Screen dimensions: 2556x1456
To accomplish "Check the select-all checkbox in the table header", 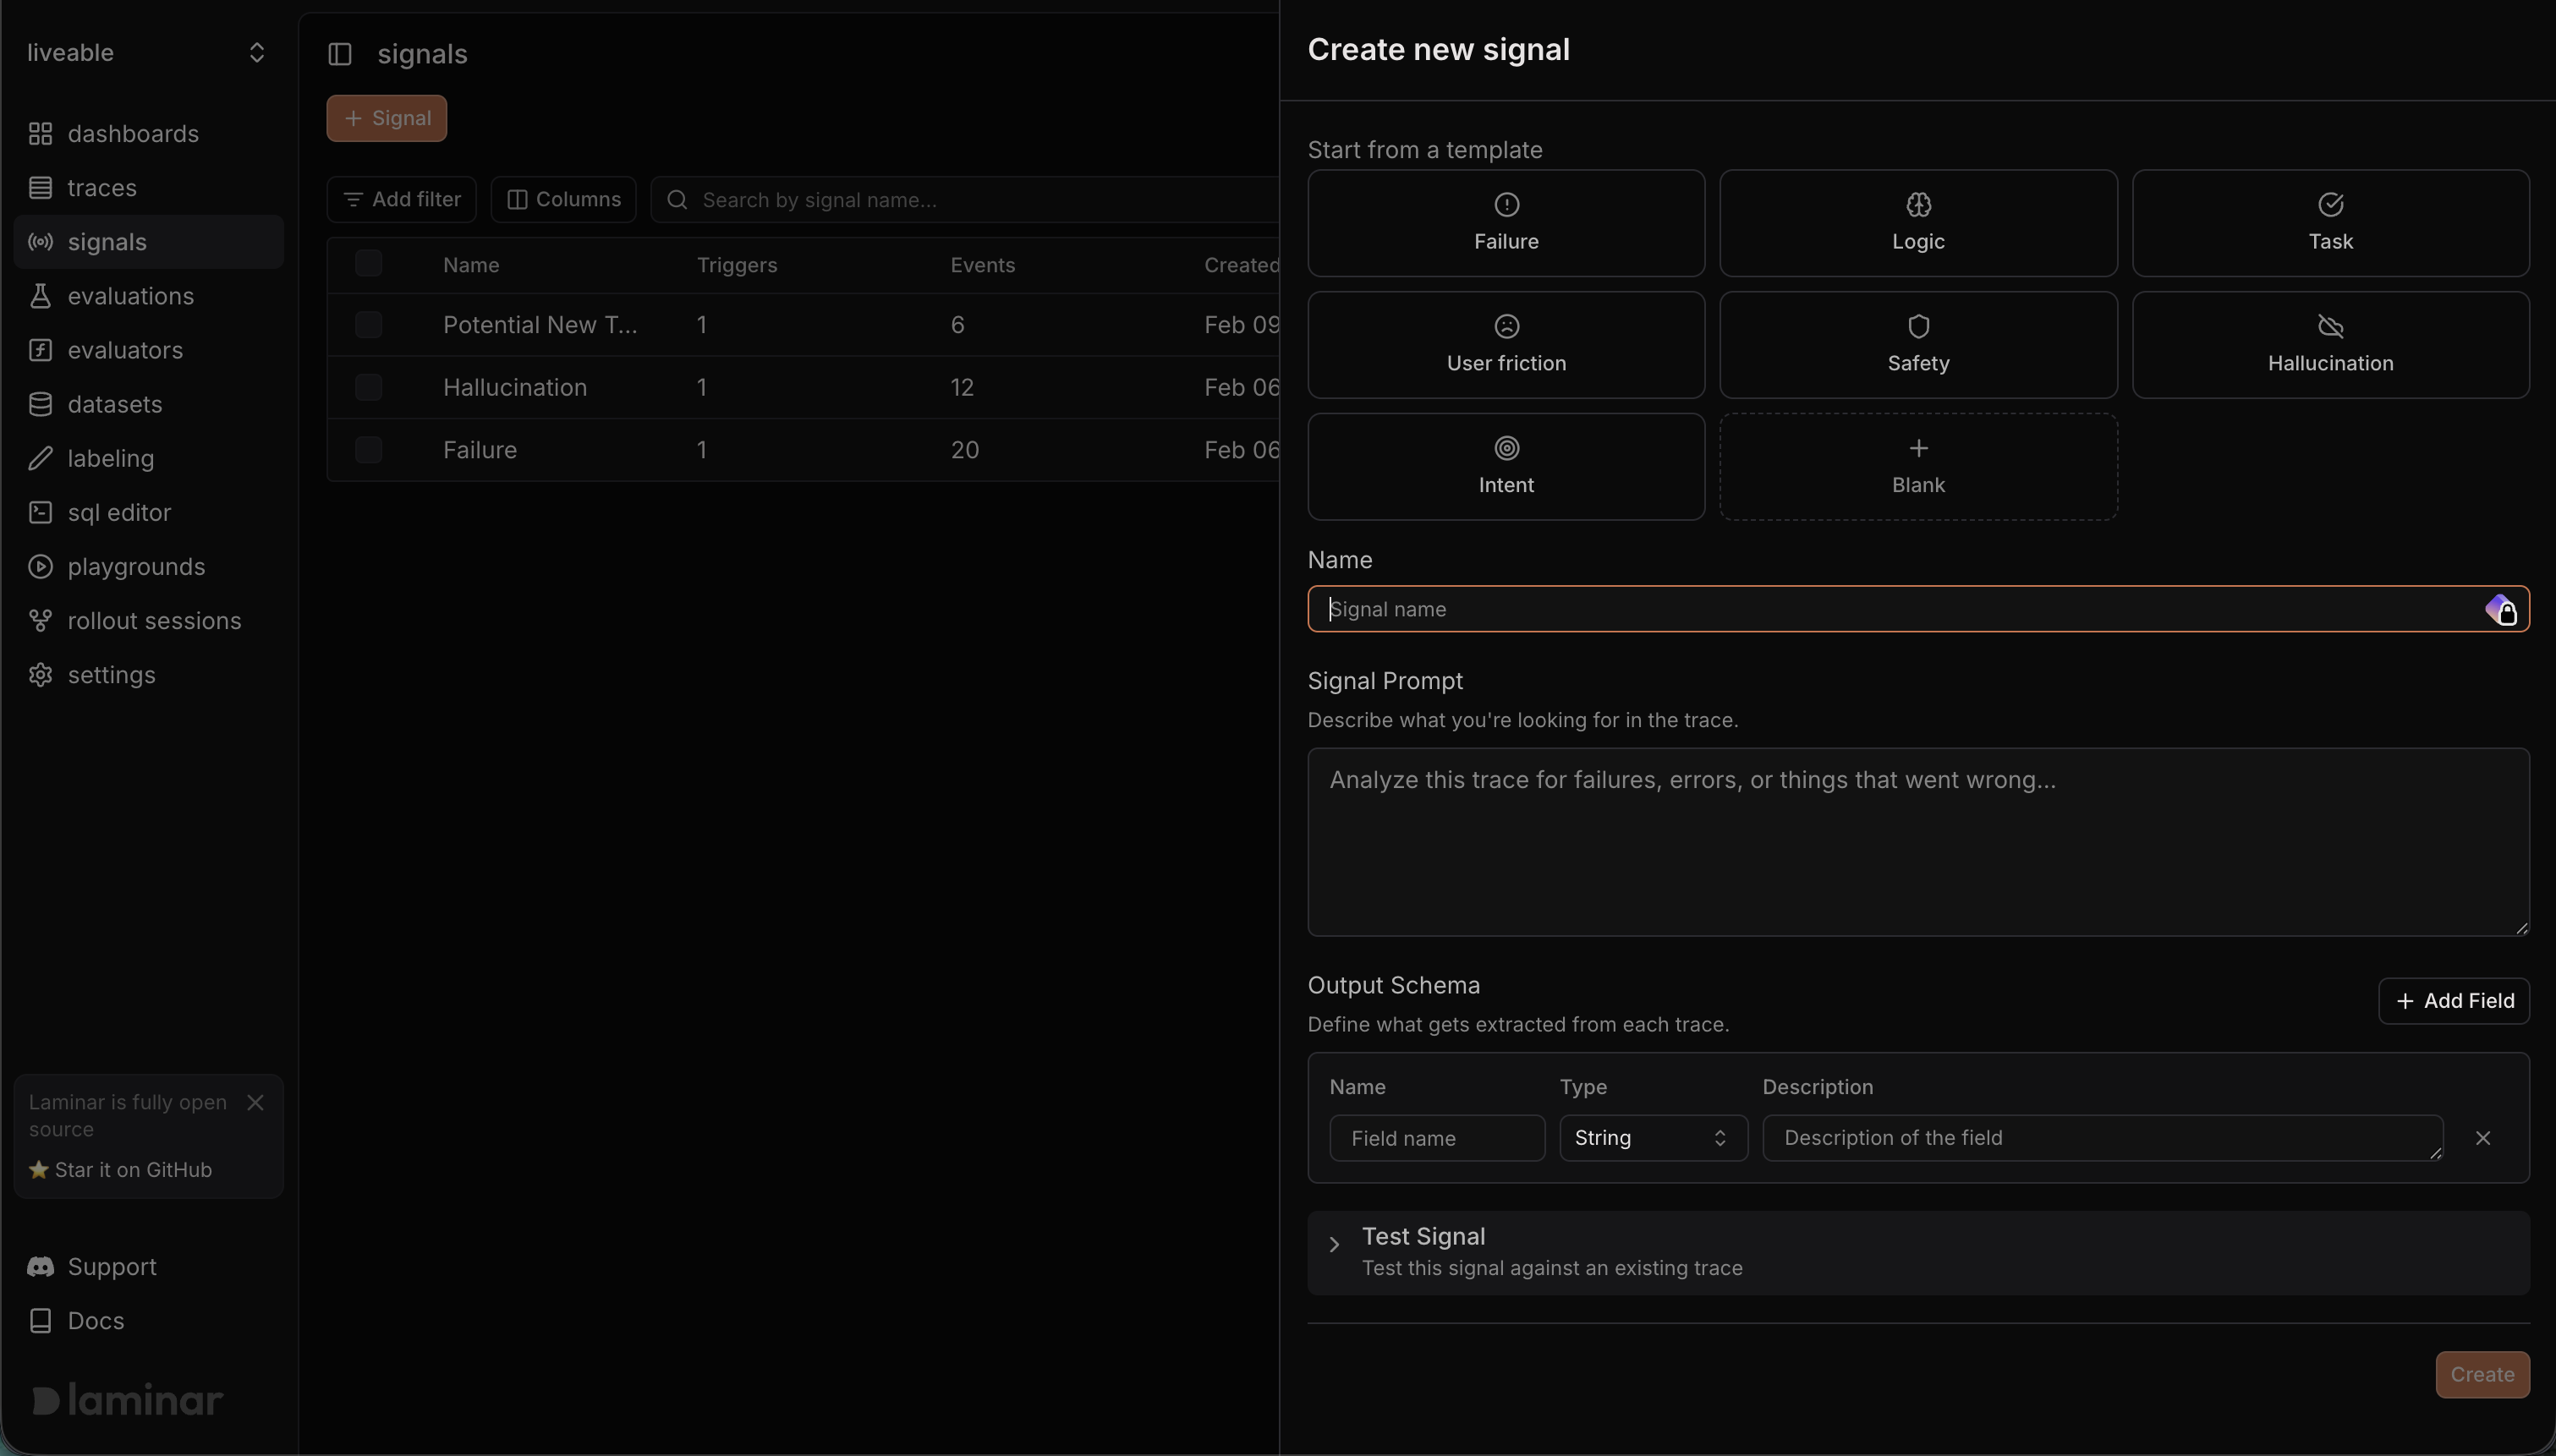I will 367,263.
